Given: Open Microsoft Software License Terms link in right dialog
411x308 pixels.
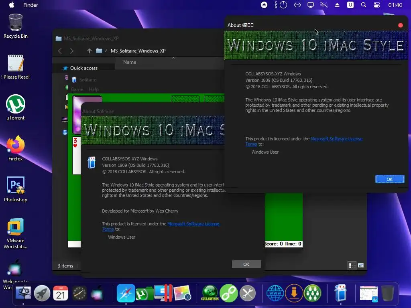Looking at the screenshot, I should (x=337, y=139).
